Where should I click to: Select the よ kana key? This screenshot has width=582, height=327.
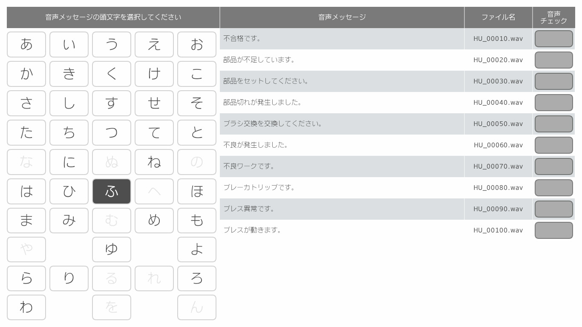197,250
